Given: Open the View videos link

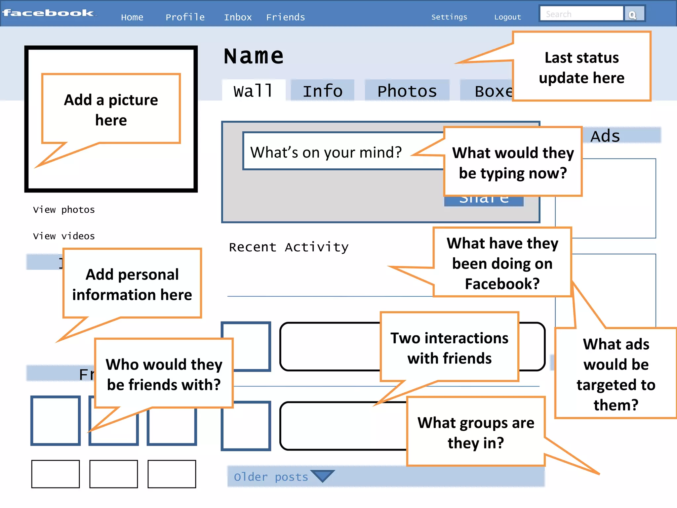Looking at the screenshot, I should tap(64, 236).
